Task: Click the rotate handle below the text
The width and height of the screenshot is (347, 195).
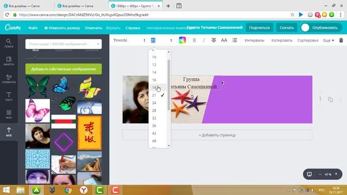Action: click(192, 96)
